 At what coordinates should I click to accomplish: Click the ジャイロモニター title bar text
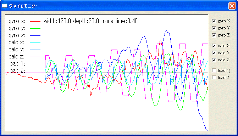pyautogui.click(x=24, y=6)
